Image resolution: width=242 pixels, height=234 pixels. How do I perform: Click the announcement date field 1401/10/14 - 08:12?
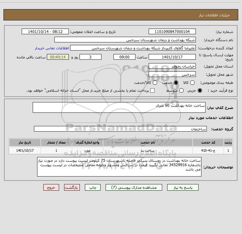45,31
